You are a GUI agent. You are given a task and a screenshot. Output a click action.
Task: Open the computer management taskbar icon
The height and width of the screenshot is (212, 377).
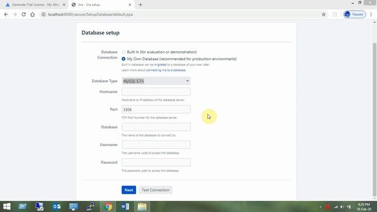tap(39, 207)
